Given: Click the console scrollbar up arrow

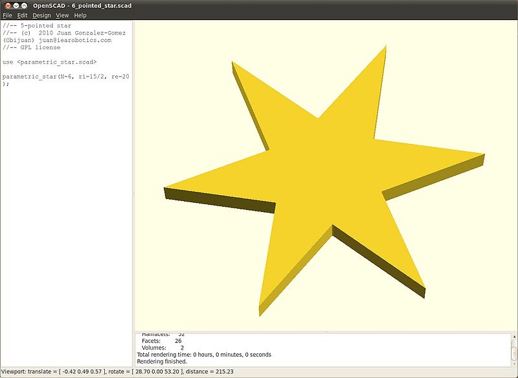Looking at the screenshot, I should click(513, 337).
